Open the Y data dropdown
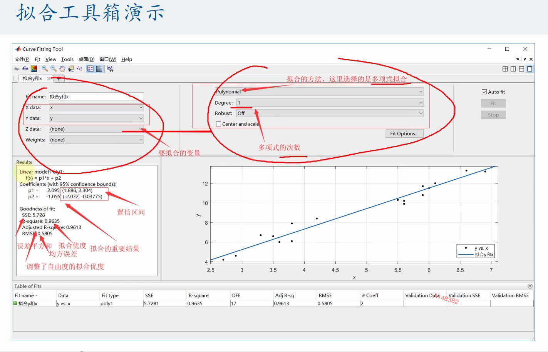Viewport: 548px width, 352px height. point(96,118)
